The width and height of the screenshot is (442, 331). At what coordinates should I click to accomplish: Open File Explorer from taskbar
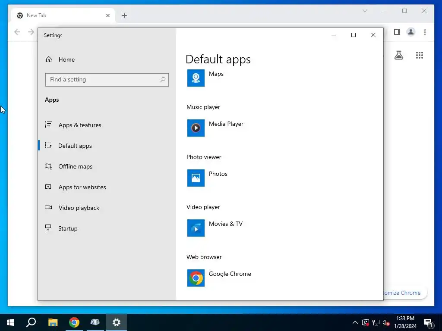coord(53,322)
